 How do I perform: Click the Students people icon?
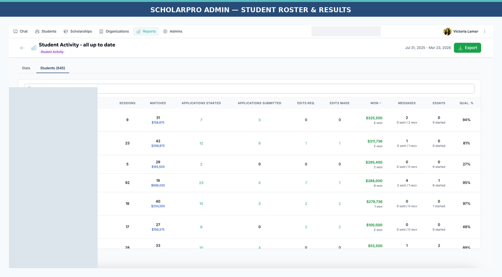pyautogui.click(x=37, y=31)
